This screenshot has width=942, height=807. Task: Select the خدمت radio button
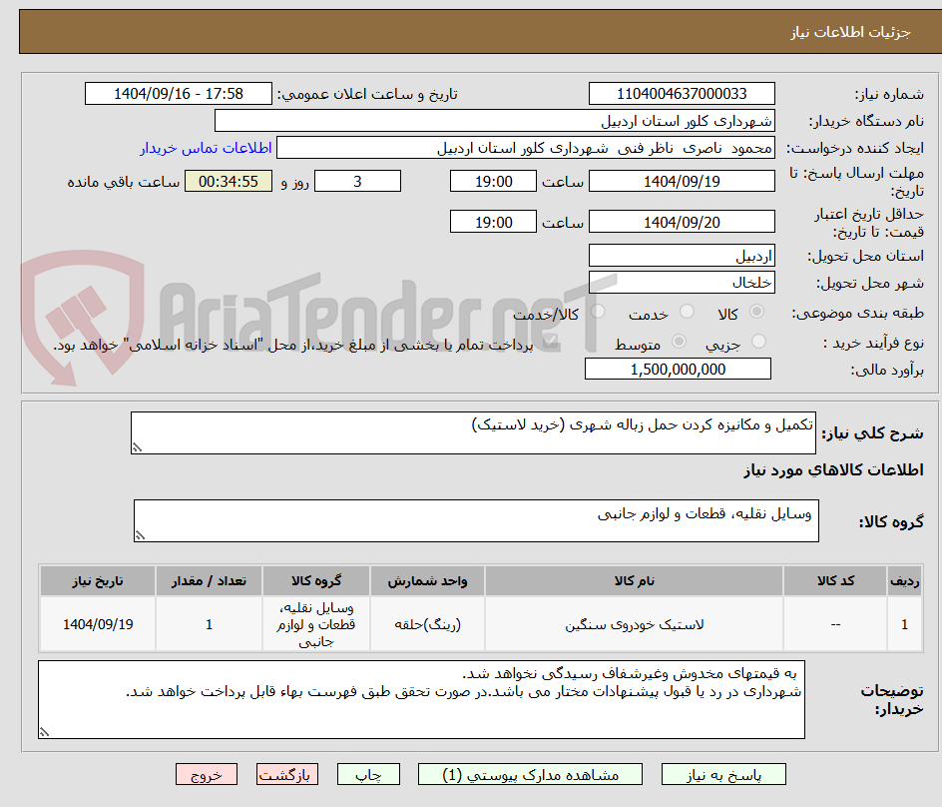coord(686,313)
